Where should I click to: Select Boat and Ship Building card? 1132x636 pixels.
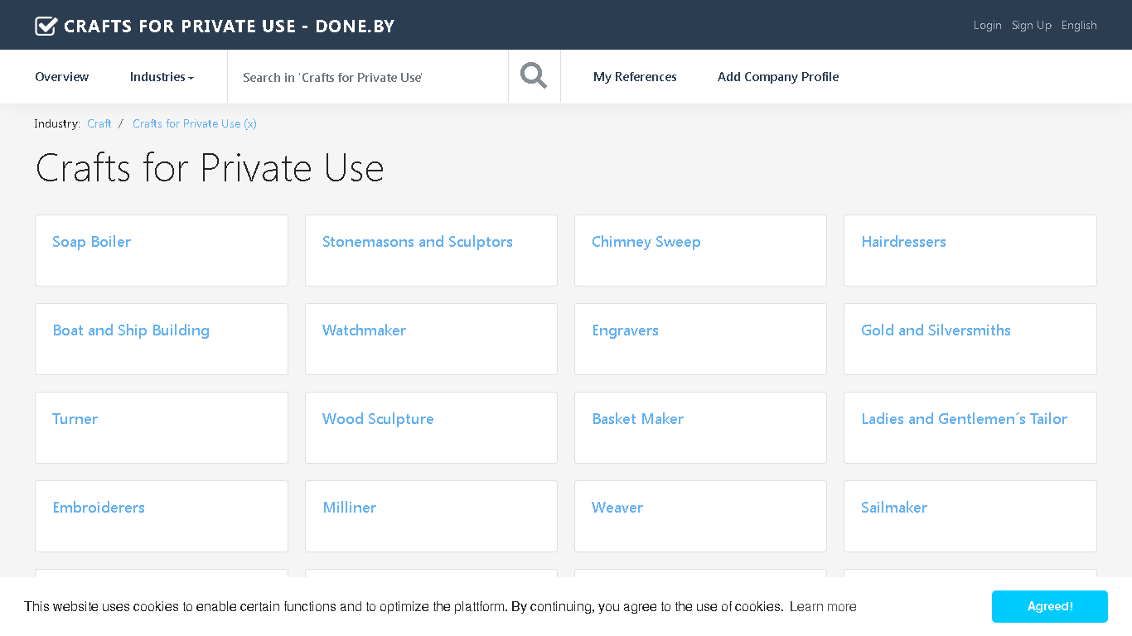pos(162,339)
